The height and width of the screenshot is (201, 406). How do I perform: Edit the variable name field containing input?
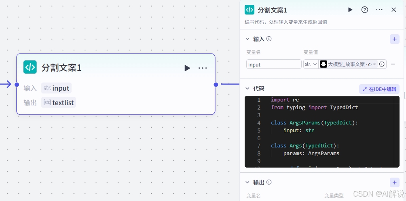click(274, 64)
